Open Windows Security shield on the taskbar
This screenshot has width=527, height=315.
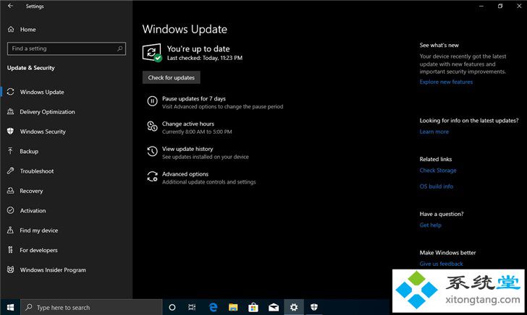314,307
